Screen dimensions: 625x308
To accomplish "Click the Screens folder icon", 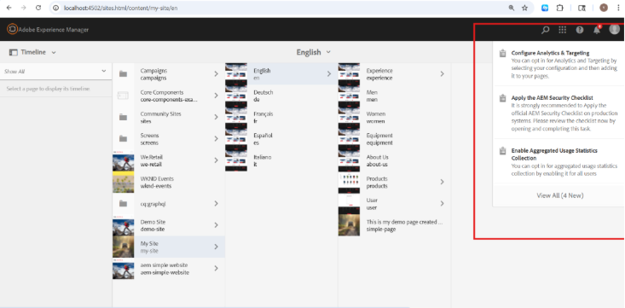I will pyautogui.click(x=123, y=138).
